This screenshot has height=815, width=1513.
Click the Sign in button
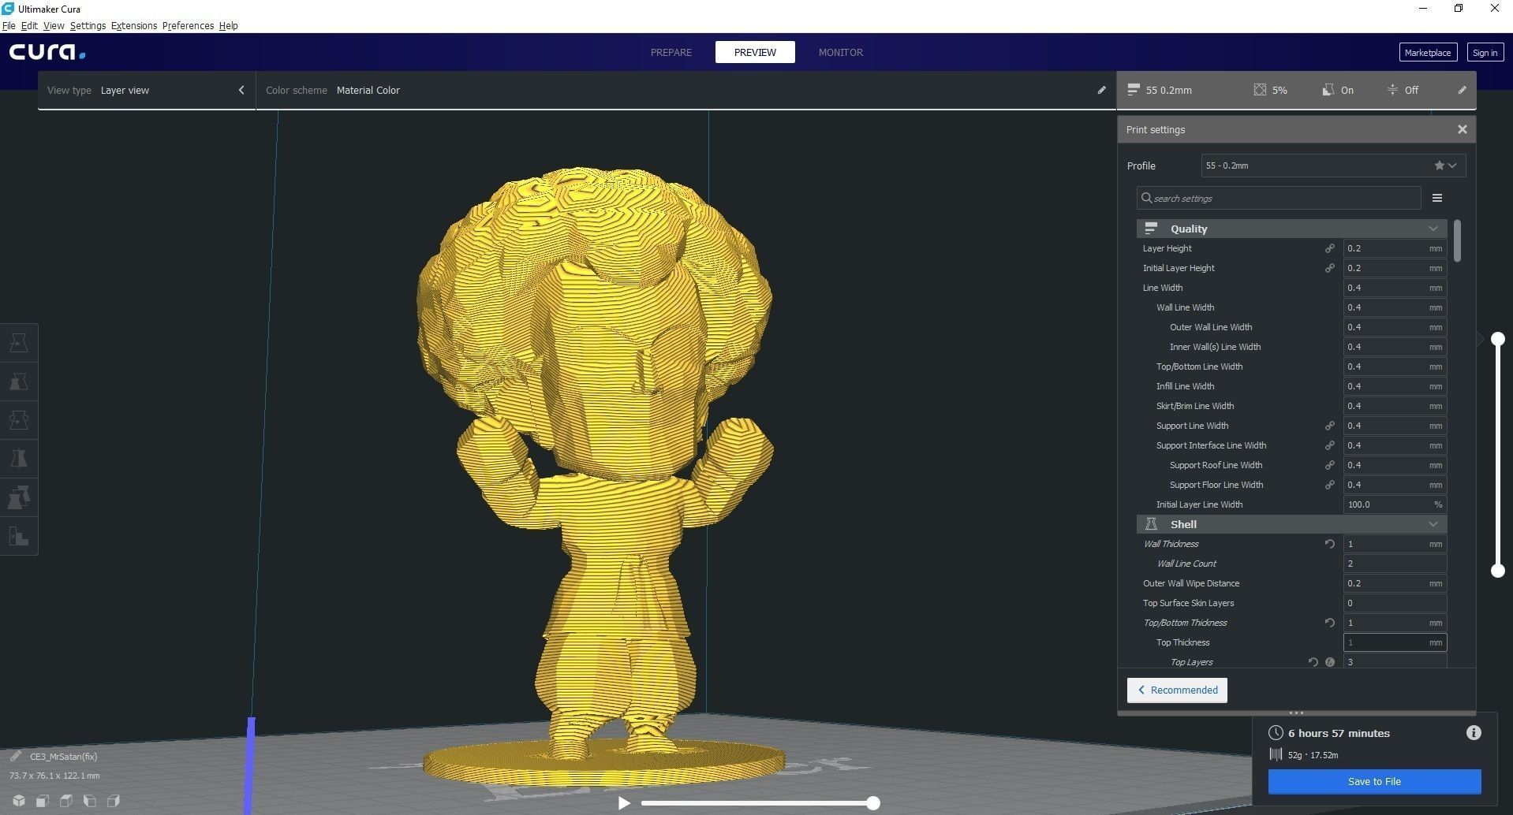[x=1485, y=52]
